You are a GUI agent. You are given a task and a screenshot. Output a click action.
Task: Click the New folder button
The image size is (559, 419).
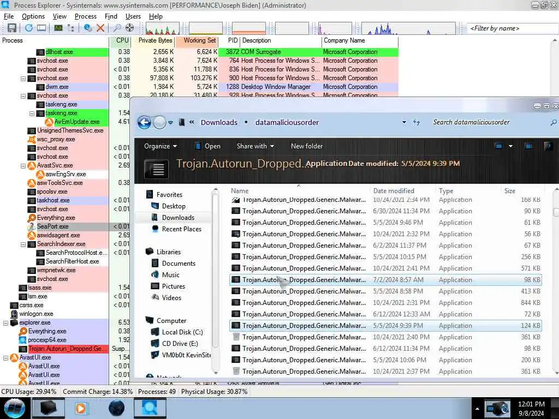point(307,146)
